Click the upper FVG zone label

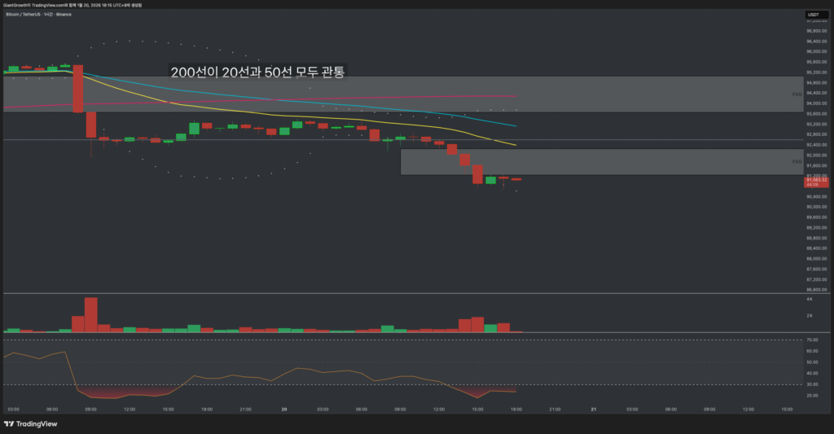(x=797, y=94)
